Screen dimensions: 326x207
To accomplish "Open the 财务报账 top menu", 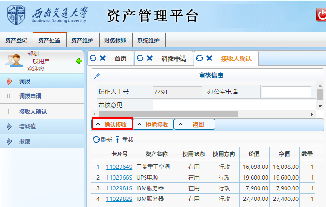I will [x=115, y=40].
